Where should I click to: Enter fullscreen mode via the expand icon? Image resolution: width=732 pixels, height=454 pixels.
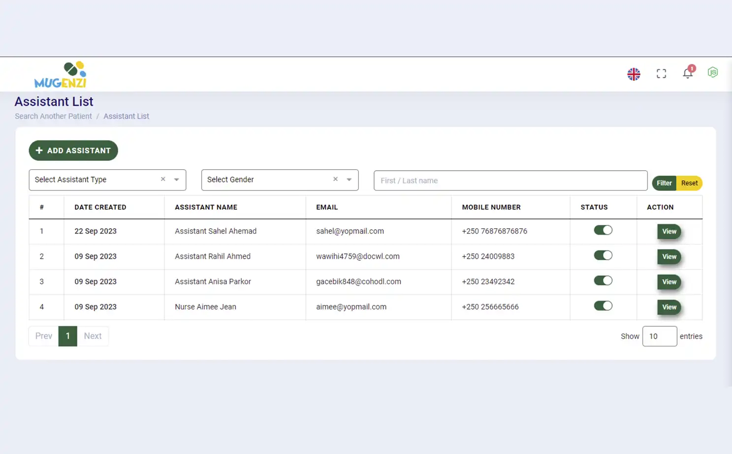click(x=661, y=73)
